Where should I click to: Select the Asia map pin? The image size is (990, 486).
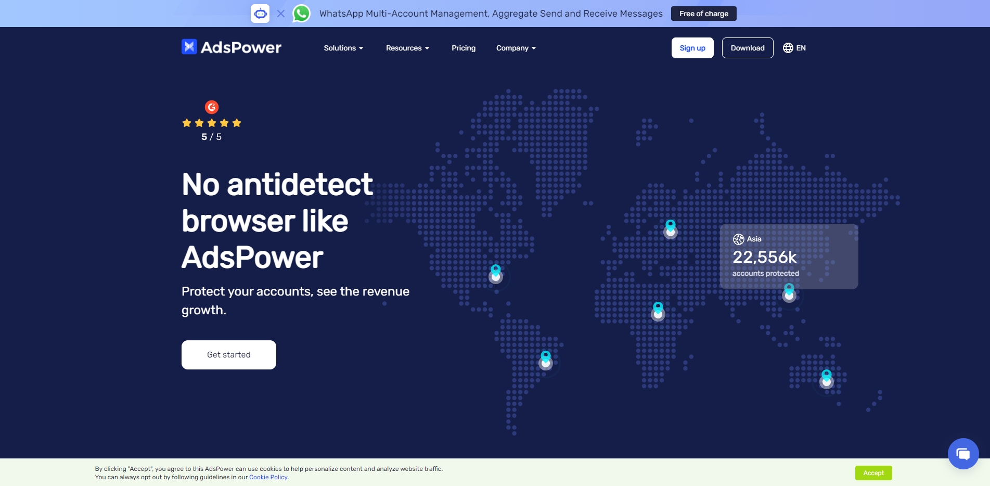tap(789, 292)
